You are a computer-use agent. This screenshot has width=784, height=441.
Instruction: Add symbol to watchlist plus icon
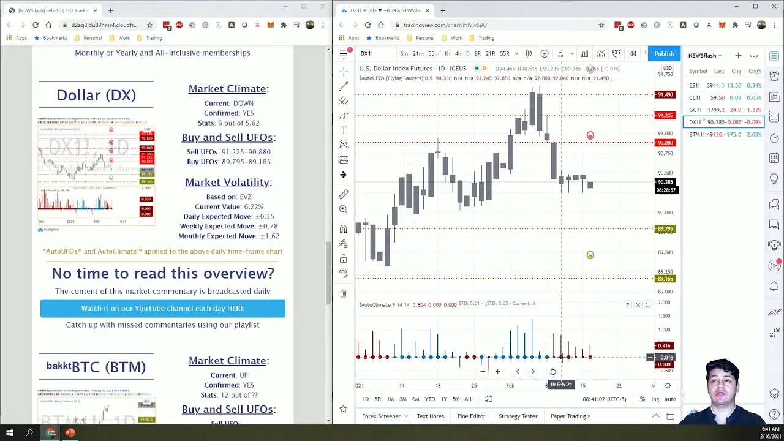[x=738, y=55]
